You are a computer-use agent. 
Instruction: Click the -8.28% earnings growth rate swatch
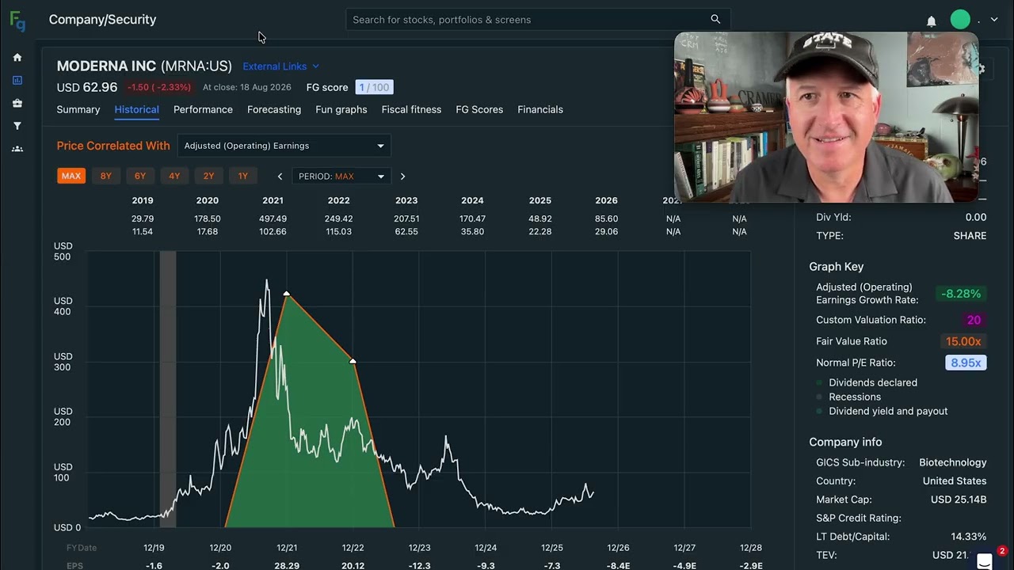[961, 294]
